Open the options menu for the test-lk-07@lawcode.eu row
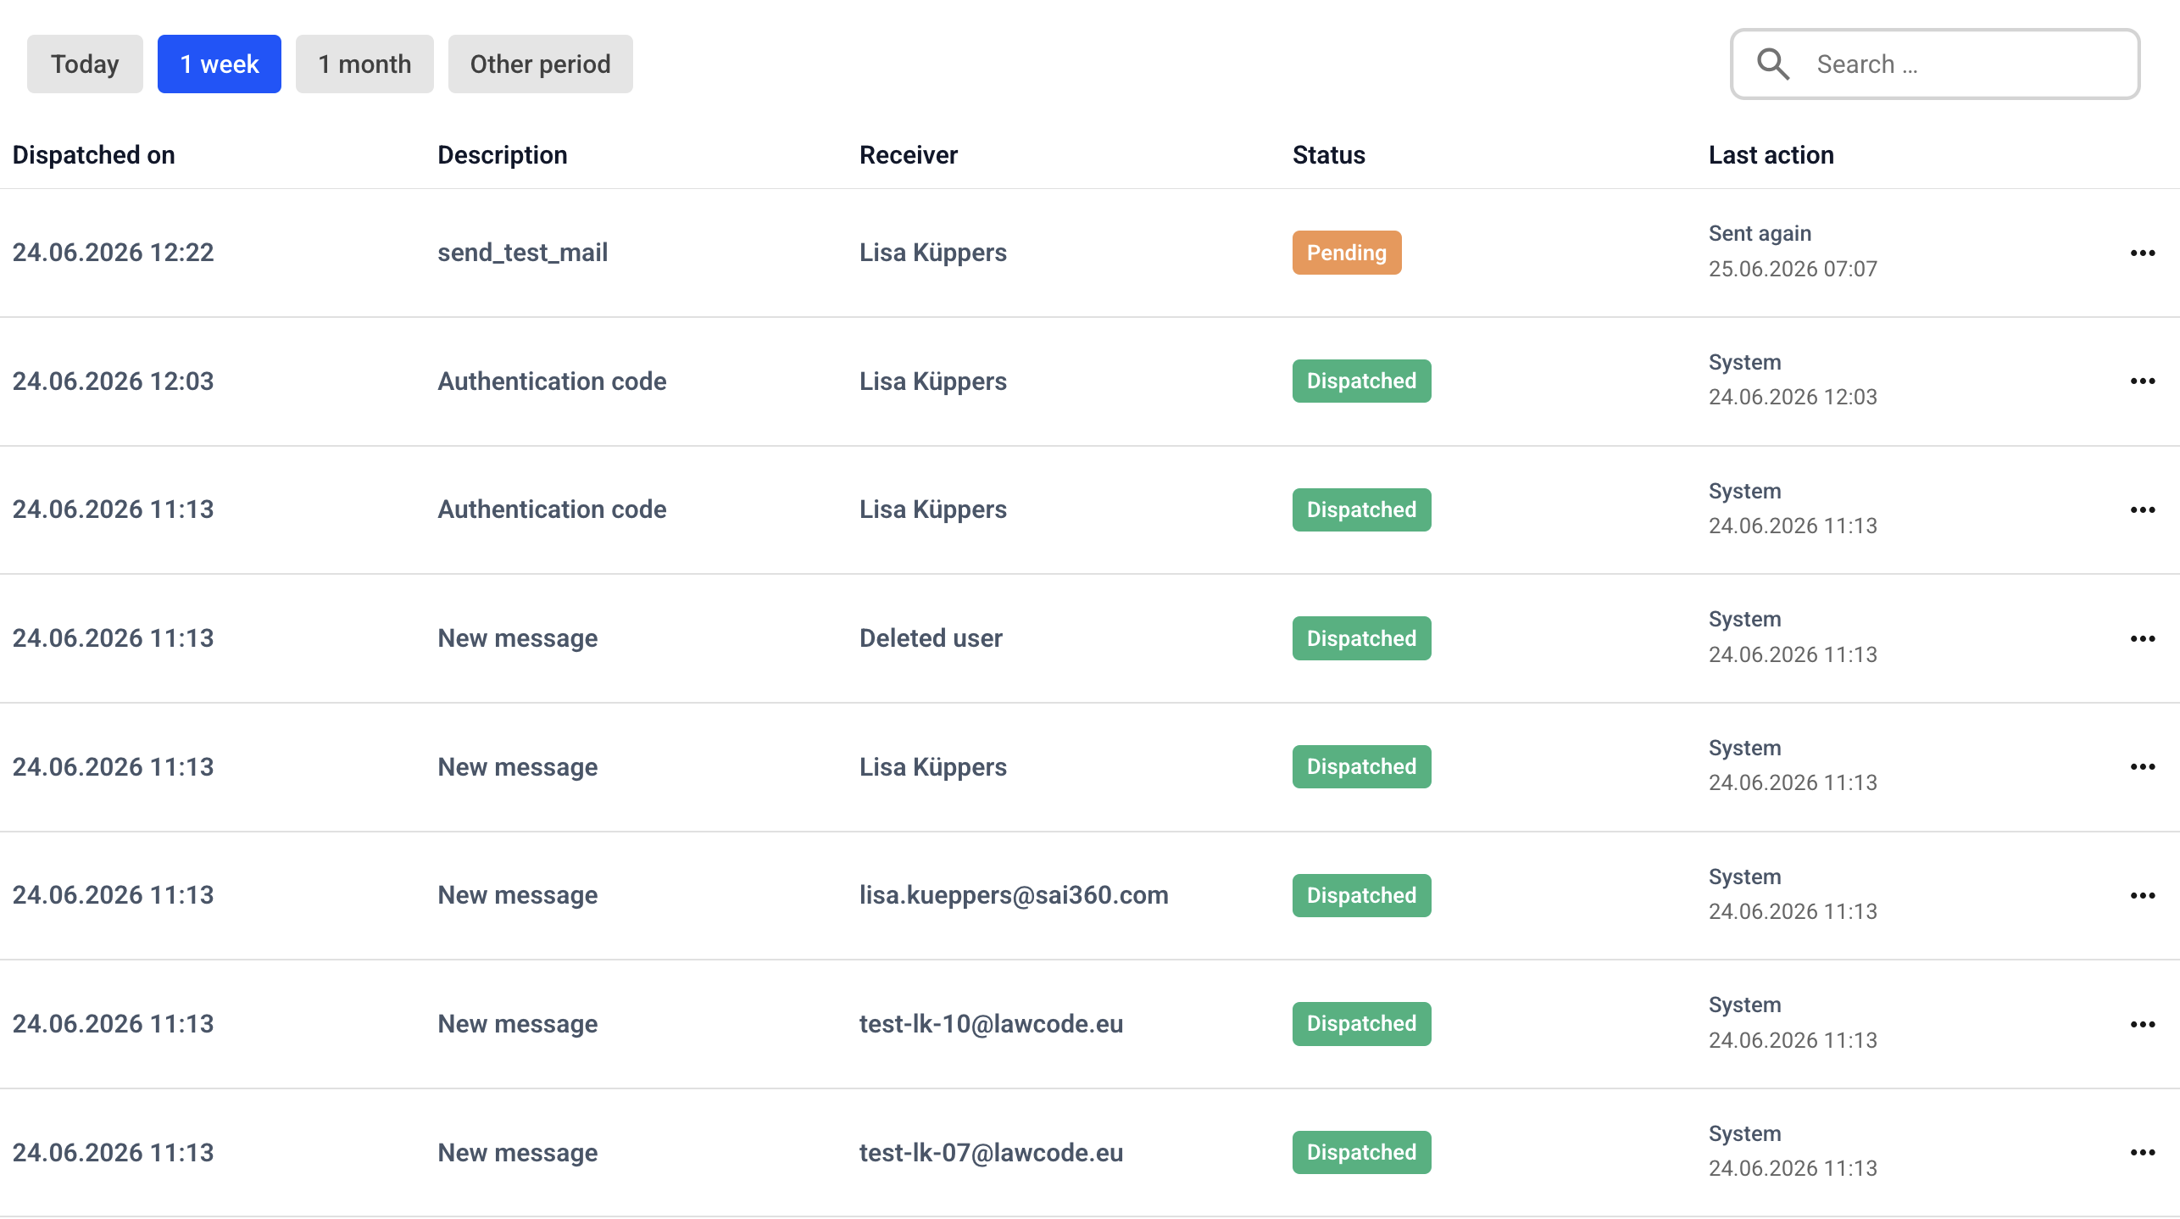Image resolution: width=2180 pixels, height=1219 pixels. [x=2143, y=1152]
